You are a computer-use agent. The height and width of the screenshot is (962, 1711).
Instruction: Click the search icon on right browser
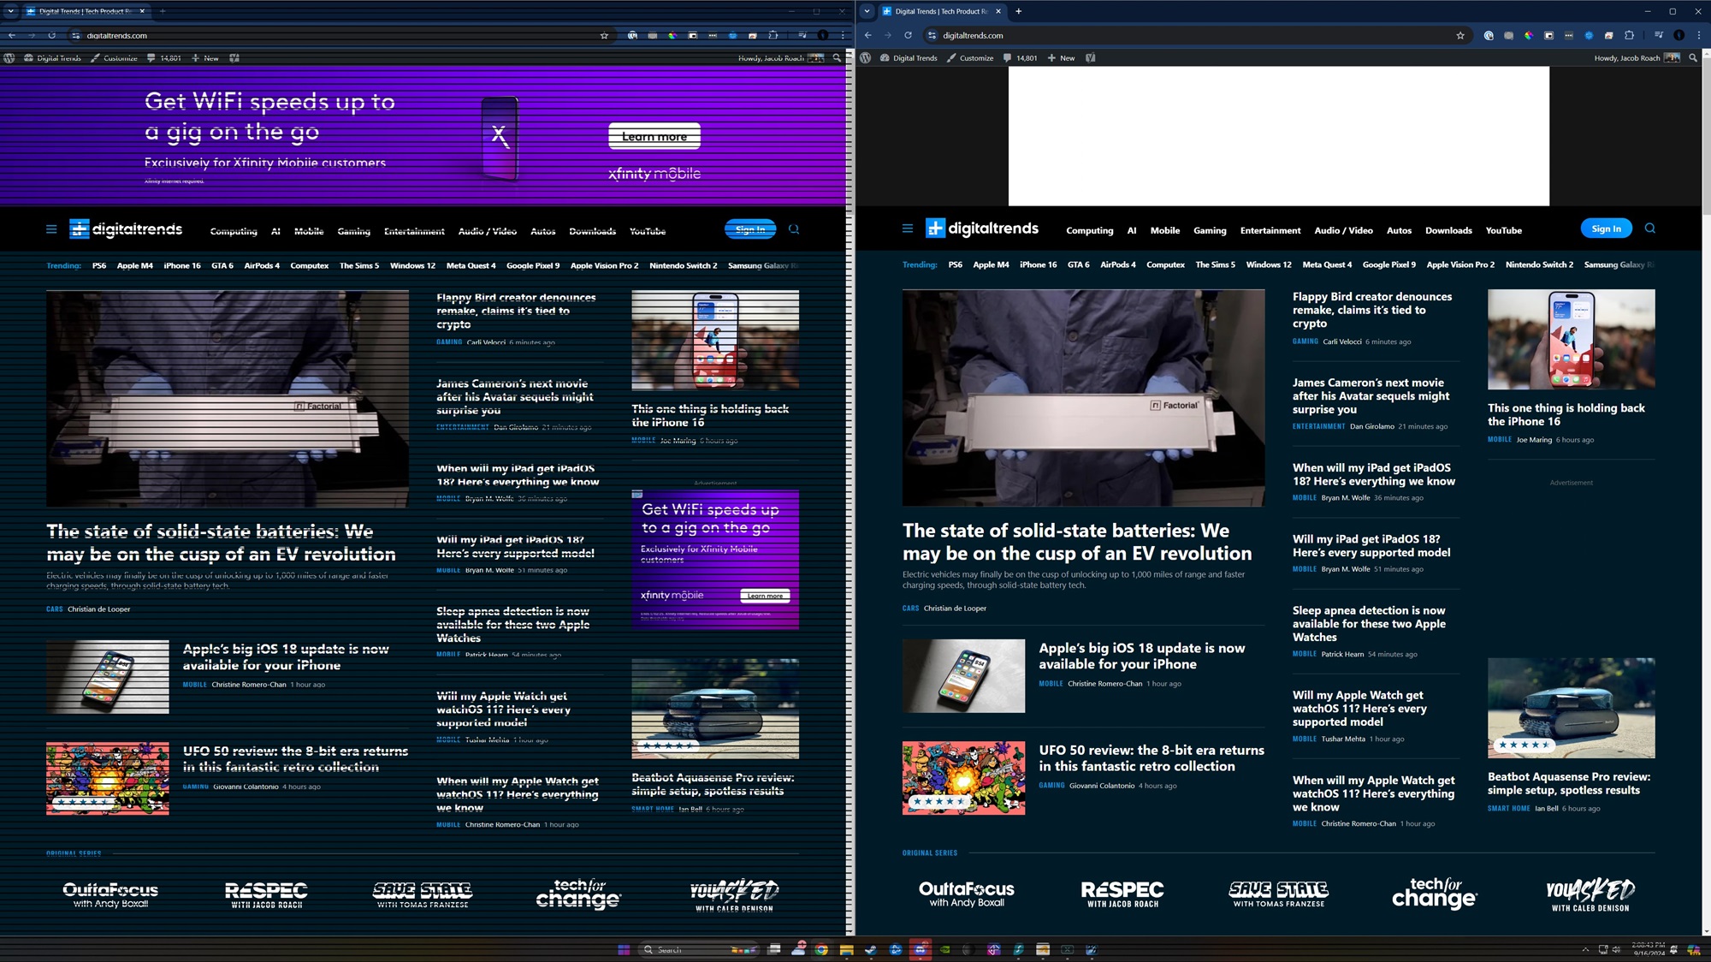(1650, 229)
